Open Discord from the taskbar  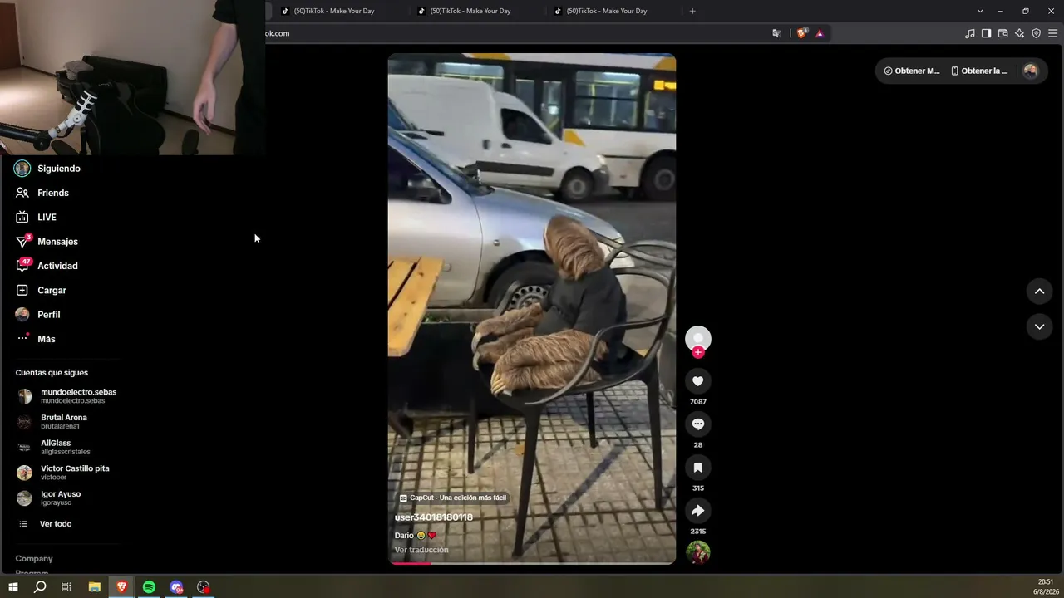click(x=176, y=587)
